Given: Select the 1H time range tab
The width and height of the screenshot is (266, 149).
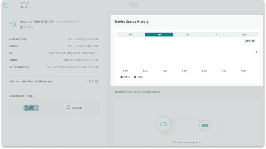Looking at the screenshot, I should point(216,35).
